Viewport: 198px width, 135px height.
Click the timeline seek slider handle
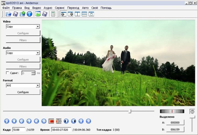(x=130, y=111)
